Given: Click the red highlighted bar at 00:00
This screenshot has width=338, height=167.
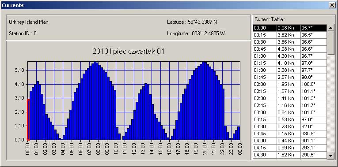Looking at the screenshot, I should click(x=28, y=119).
